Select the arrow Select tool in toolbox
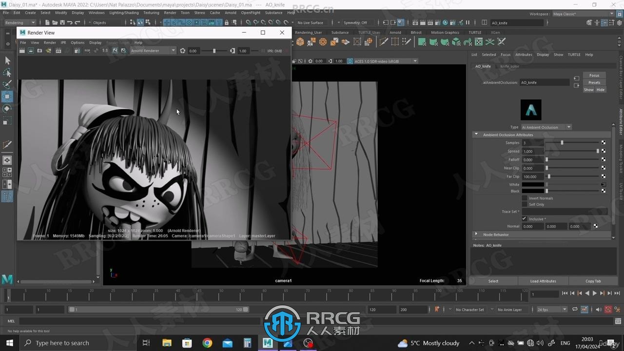Screen dimensions: 624x351 [7, 60]
